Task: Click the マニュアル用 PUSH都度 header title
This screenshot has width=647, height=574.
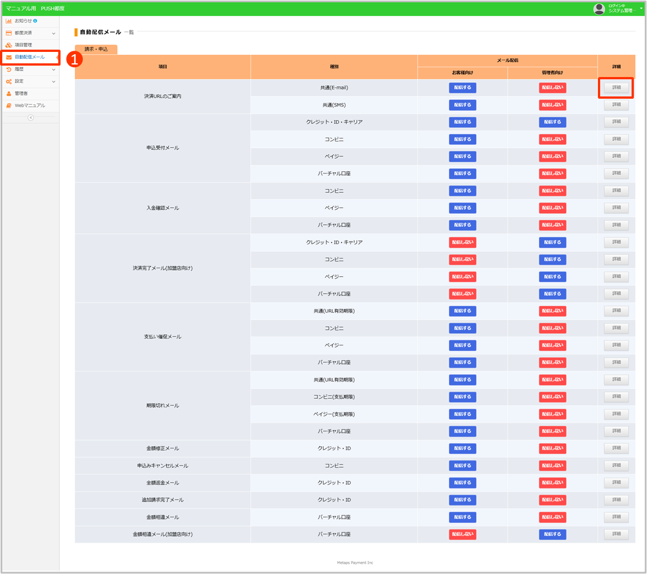Action: [x=35, y=9]
